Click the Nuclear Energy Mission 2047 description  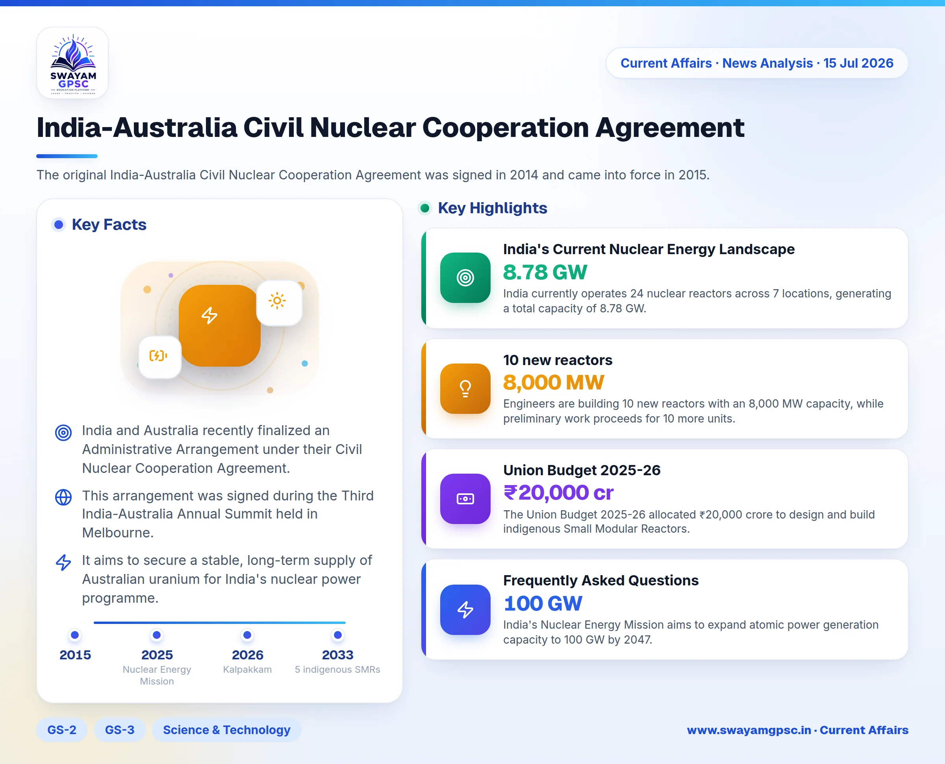(x=691, y=632)
